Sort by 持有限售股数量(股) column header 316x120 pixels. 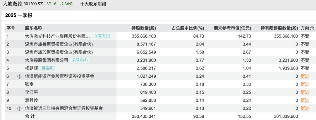pyautogui.click(x=279, y=28)
